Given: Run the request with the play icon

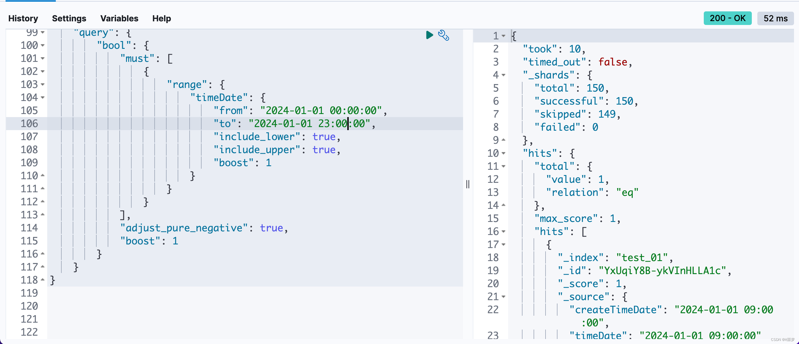Looking at the screenshot, I should [x=429, y=35].
